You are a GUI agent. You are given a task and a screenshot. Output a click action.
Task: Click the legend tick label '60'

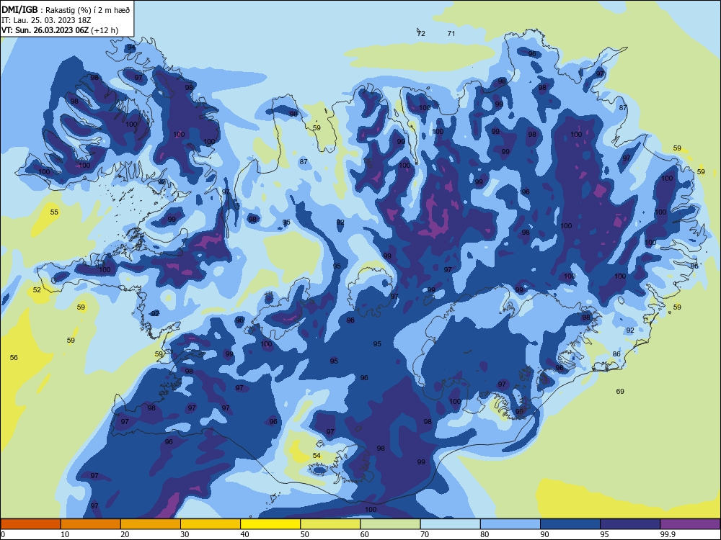365,534
